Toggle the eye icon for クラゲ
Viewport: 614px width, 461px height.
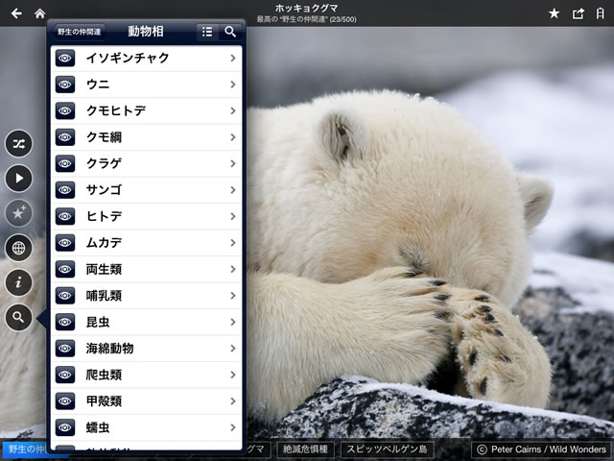65,163
